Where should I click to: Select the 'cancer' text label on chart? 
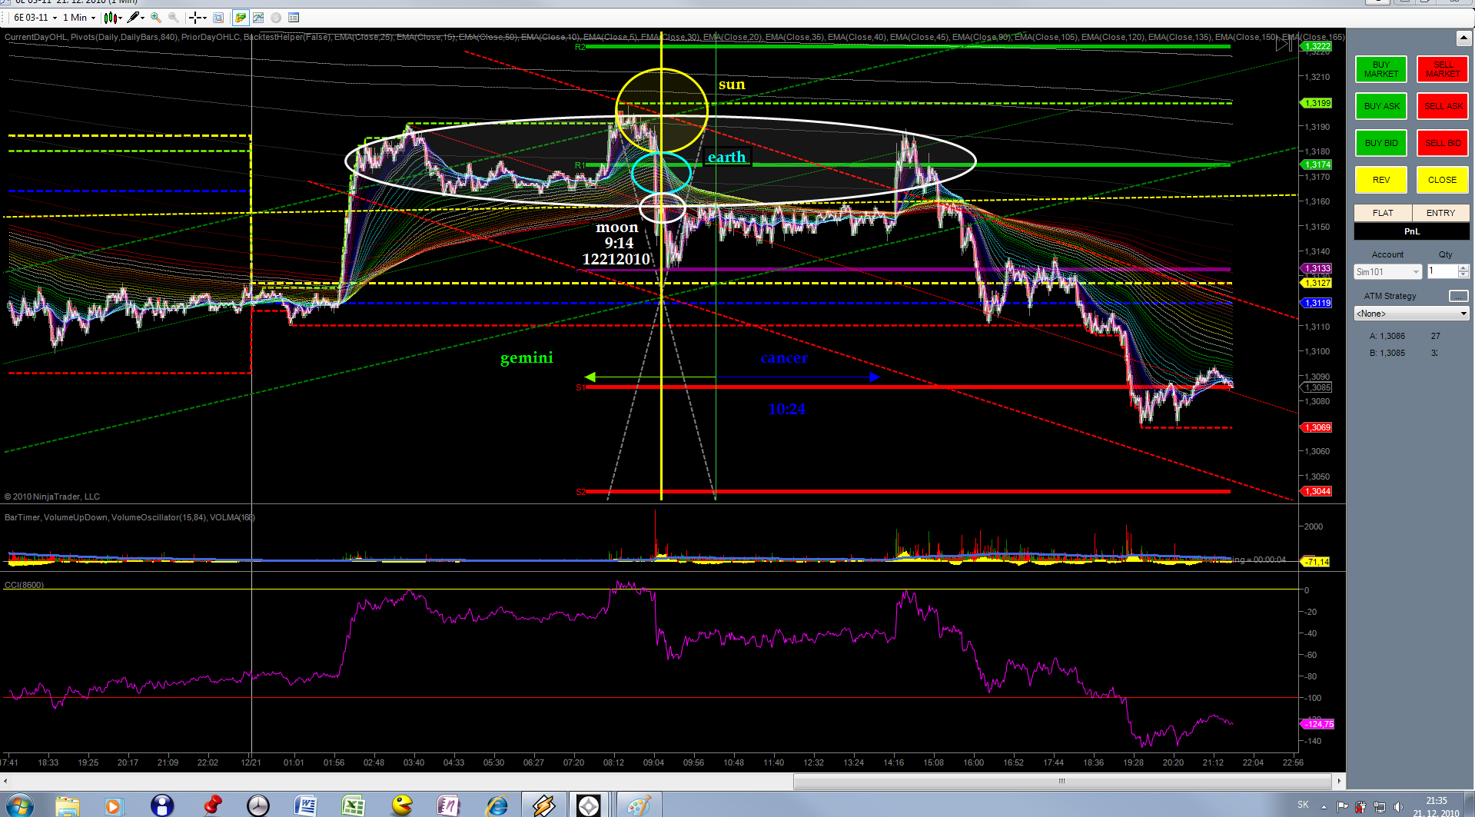(784, 357)
